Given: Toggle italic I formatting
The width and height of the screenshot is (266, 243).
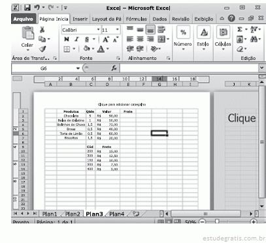Looking at the screenshot, I should click(76, 39).
